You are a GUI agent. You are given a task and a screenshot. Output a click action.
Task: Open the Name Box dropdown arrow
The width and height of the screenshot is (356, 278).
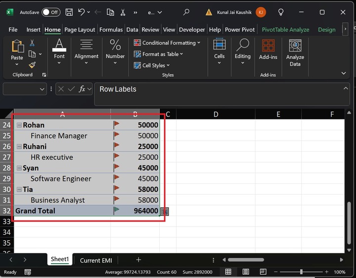click(42, 89)
